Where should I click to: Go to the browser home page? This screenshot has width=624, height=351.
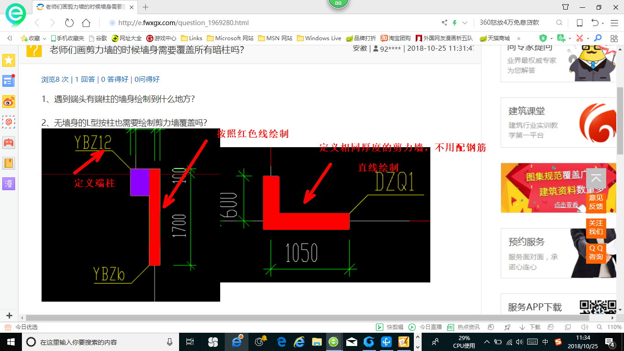click(x=86, y=23)
